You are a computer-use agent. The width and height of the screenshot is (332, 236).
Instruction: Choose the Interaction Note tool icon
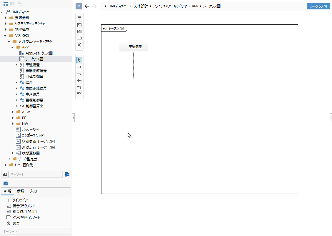click(x=79, y=38)
